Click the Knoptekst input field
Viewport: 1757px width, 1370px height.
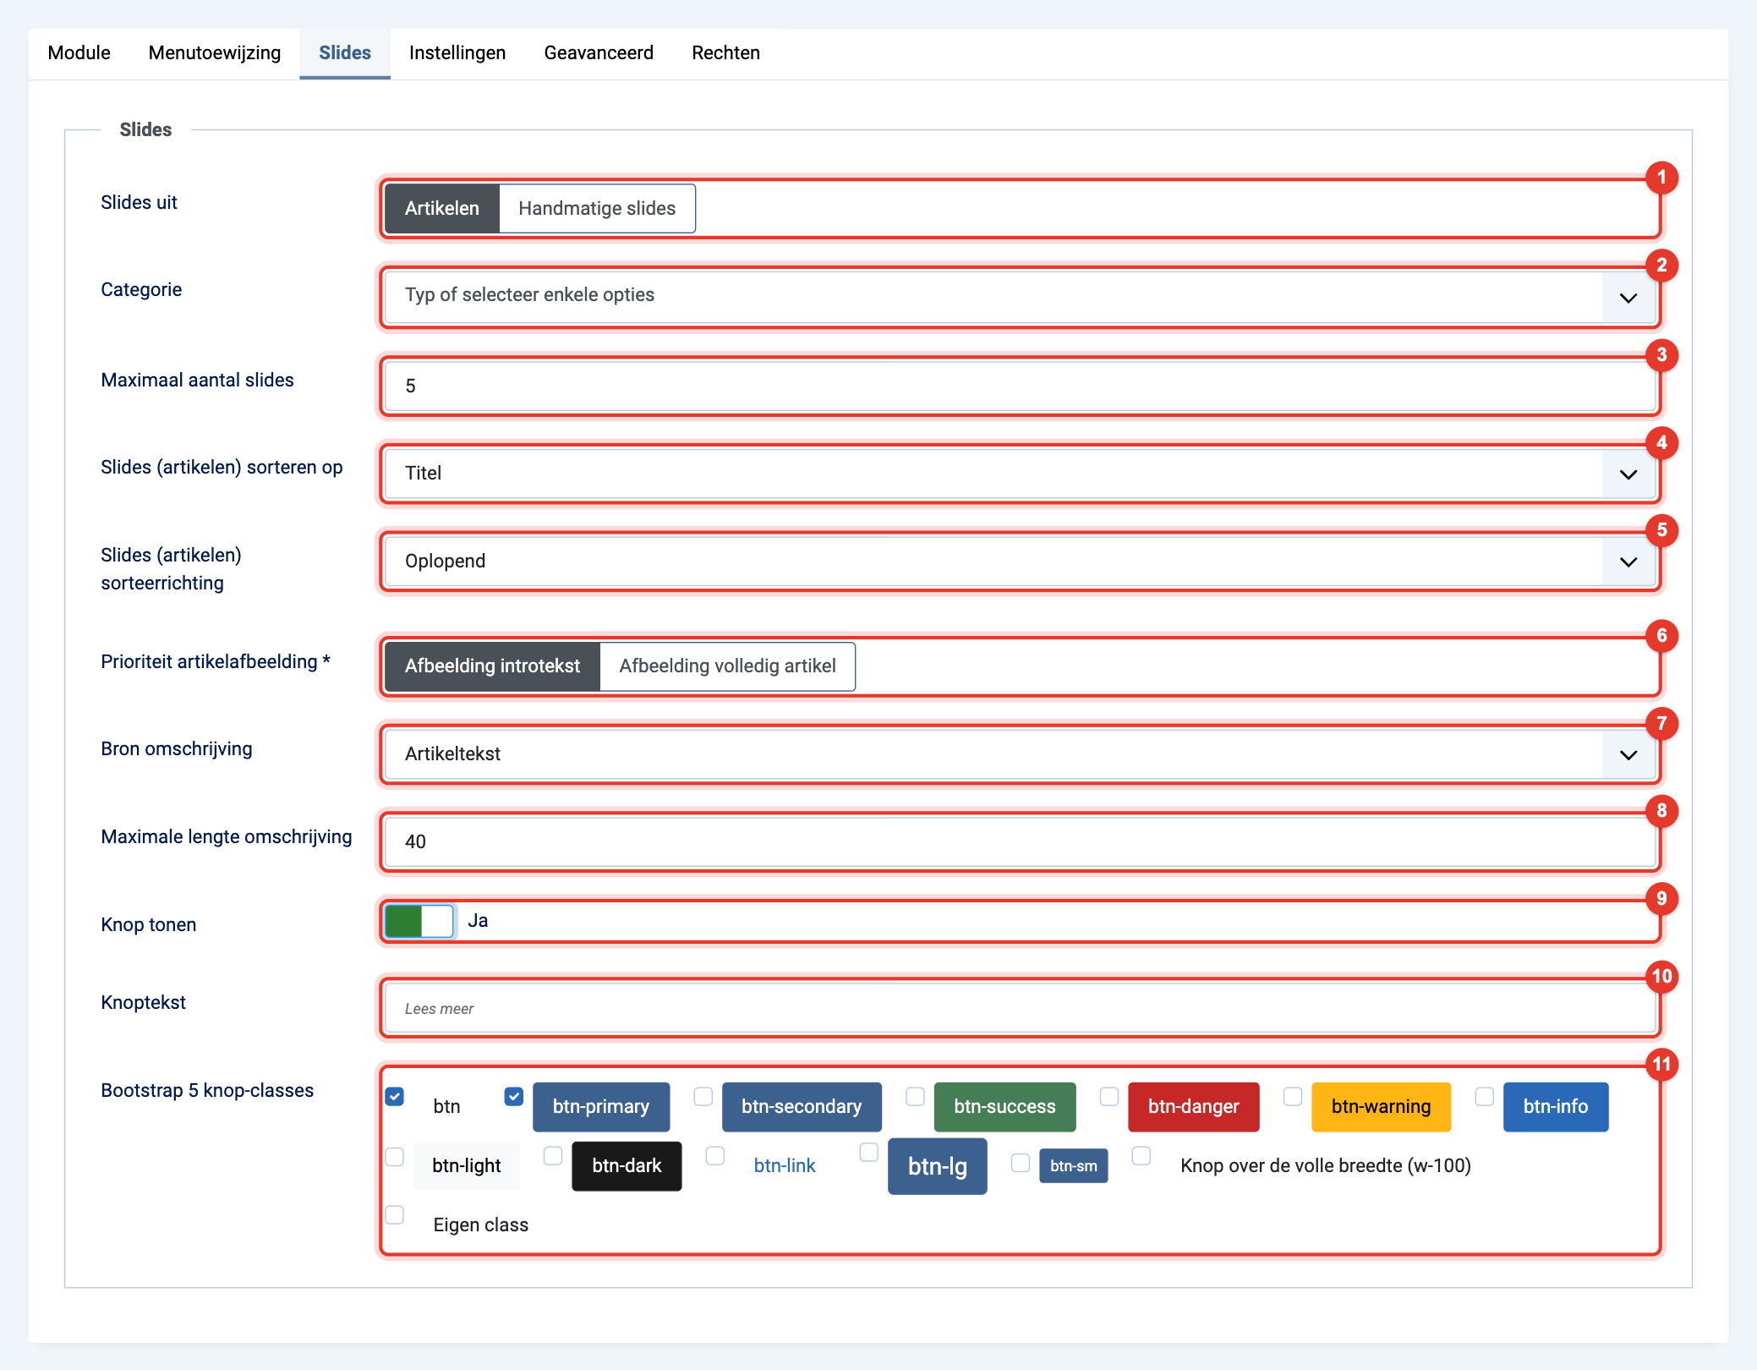(x=1021, y=1008)
